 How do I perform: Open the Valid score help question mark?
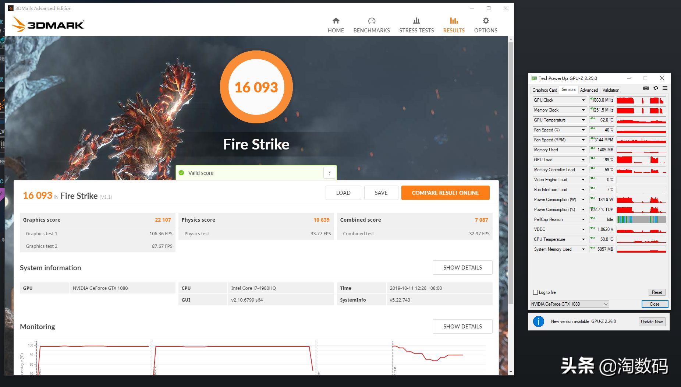pos(329,172)
